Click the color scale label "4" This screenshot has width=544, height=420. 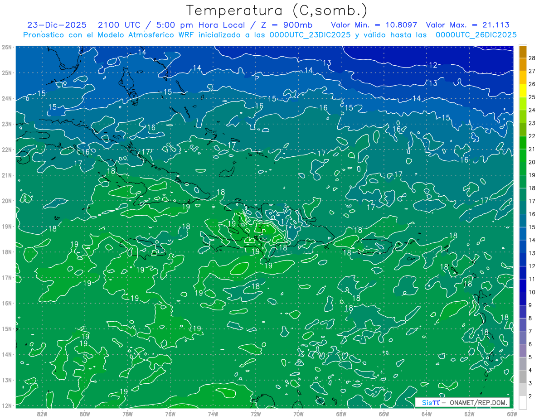[x=530, y=370]
